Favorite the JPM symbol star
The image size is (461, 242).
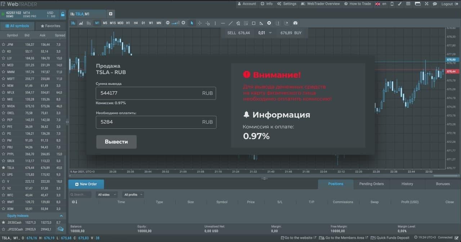[3, 45]
